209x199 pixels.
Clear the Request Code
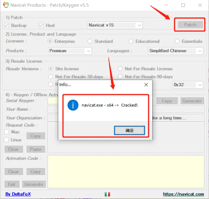pyautogui.click(x=14, y=149)
